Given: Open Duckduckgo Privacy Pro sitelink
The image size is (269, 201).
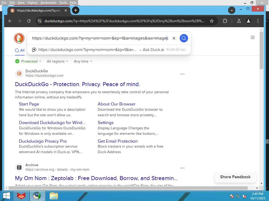Looking at the screenshot, I should click(43, 141).
